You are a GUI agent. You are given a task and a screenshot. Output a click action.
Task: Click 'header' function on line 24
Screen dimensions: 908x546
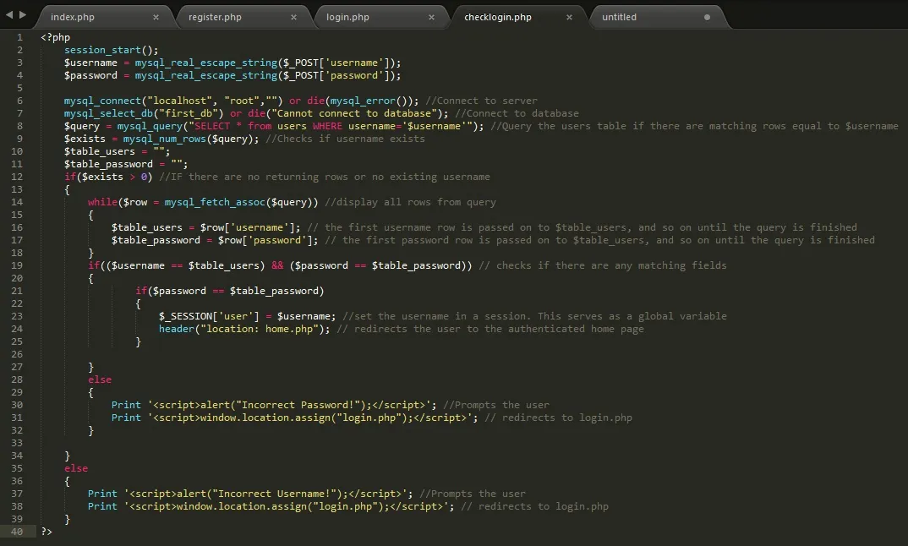[x=177, y=329]
